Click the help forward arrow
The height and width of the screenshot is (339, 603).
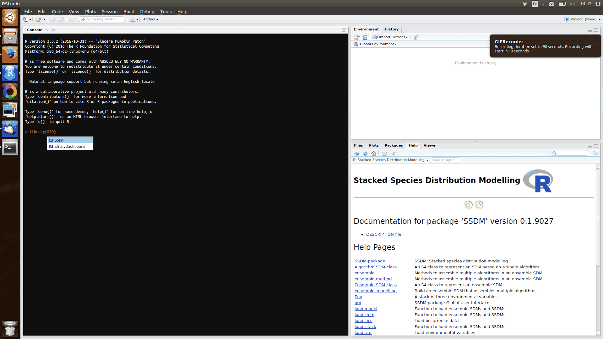(365, 153)
